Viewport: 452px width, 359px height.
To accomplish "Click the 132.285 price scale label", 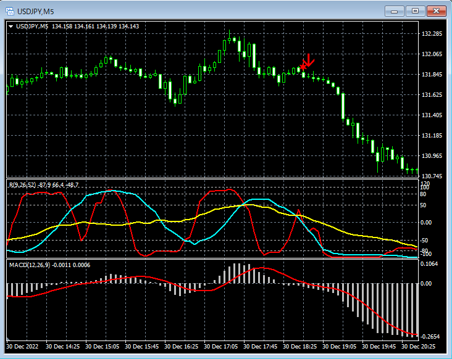I will (x=432, y=34).
